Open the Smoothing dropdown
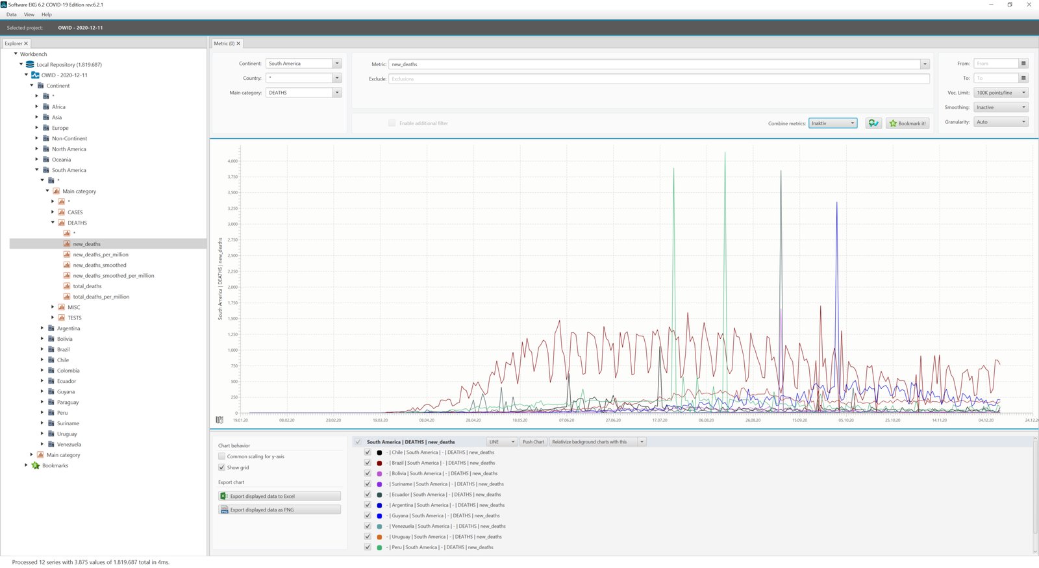This screenshot has height=568, width=1039. [1001, 107]
